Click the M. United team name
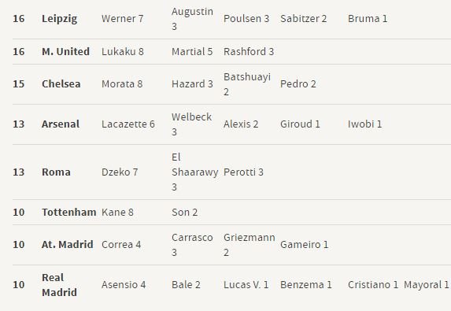This screenshot has width=451, height=311. tap(65, 51)
